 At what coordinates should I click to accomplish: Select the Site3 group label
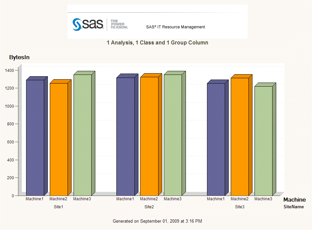pyautogui.click(x=239, y=207)
